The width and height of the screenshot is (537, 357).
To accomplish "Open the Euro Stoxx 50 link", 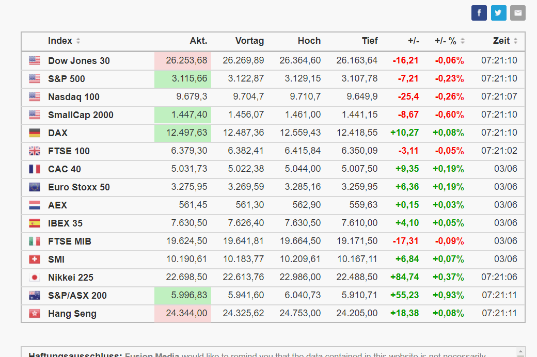I will 79,187.
